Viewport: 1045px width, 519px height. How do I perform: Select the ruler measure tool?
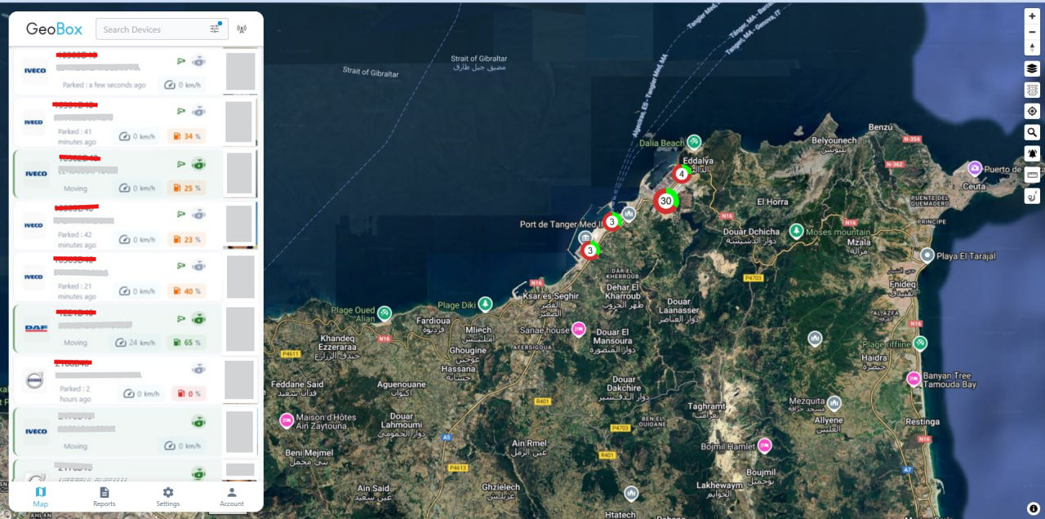(x=1032, y=174)
